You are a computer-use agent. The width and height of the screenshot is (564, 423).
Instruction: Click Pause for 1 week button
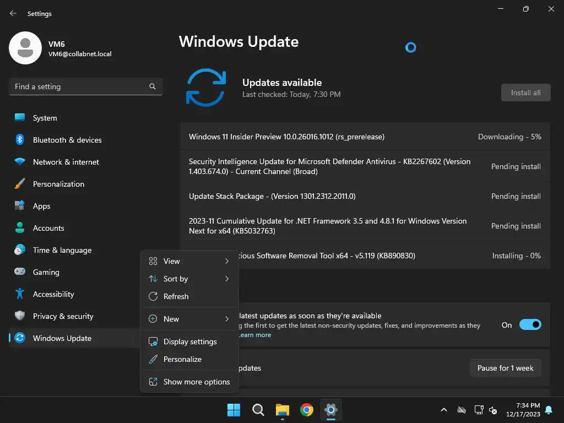pos(506,368)
